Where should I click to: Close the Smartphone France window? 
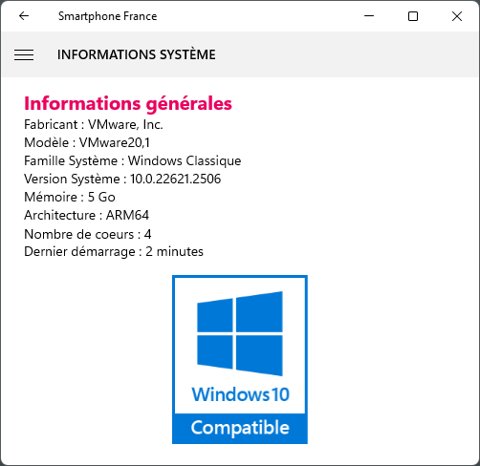(x=457, y=16)
